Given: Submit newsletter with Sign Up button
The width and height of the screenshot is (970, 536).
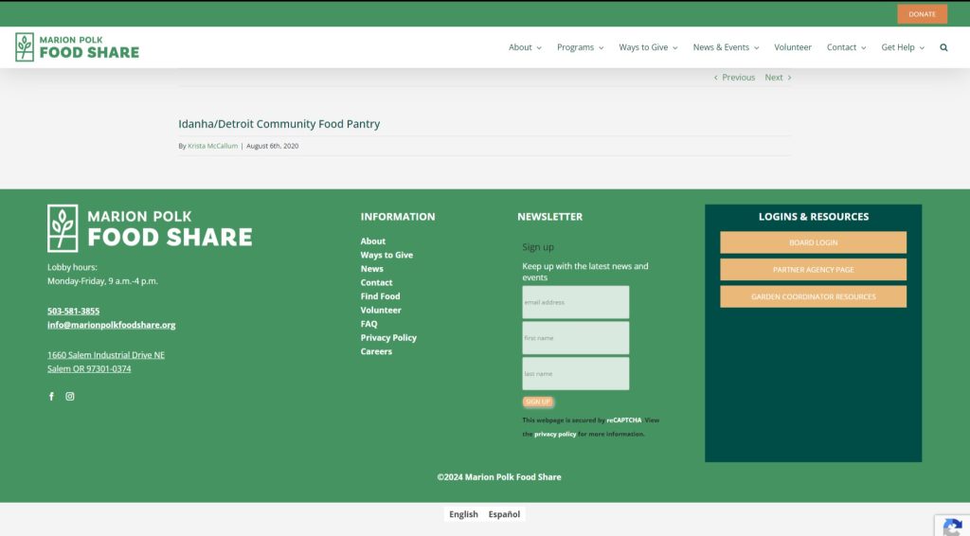Looking at the screenshot, I should click(538, 402).
